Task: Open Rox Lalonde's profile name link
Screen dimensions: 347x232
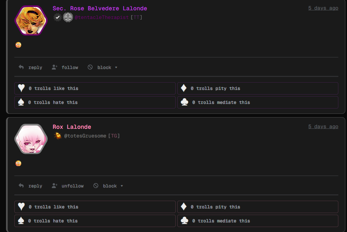Action: 72,127
